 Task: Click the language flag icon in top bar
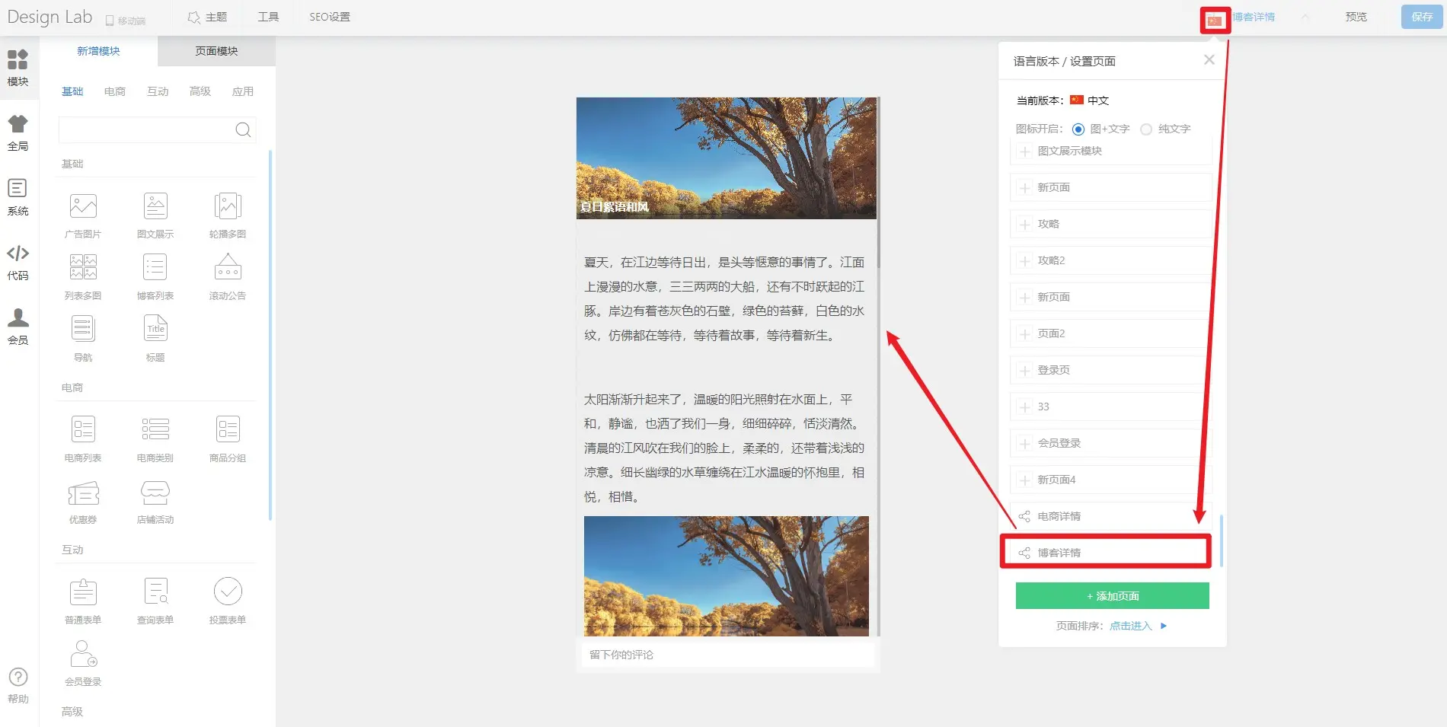(1215, 21)
